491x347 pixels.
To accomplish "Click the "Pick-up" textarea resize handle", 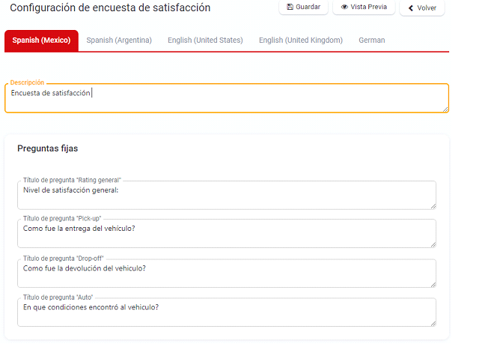I will point(433,244).
